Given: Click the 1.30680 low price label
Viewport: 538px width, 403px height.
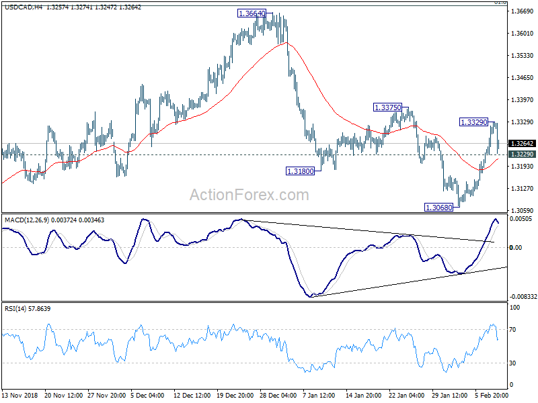Looking at the screenshot, I should tap(439, 208).
